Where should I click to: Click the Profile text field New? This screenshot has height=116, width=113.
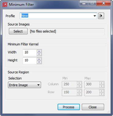pyautogui.click(x=57, y=16)
